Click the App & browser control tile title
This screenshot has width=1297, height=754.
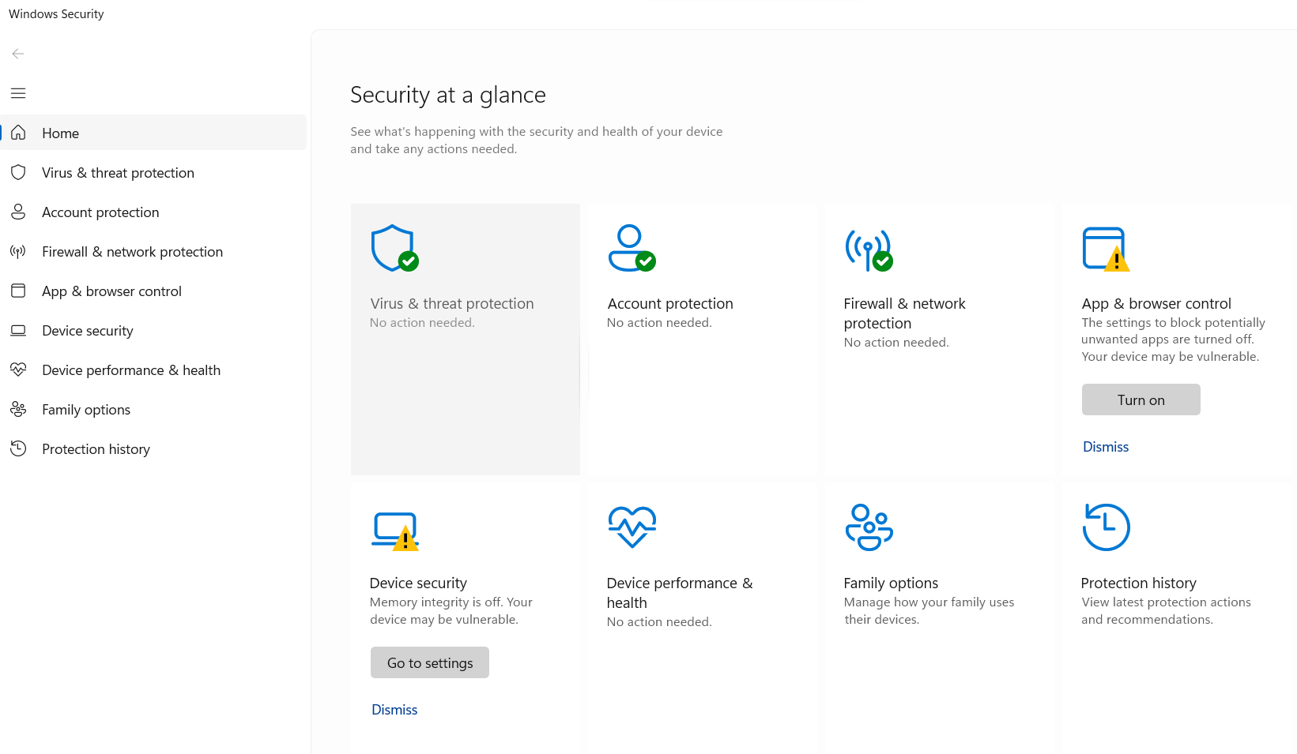coord(1156,303)
